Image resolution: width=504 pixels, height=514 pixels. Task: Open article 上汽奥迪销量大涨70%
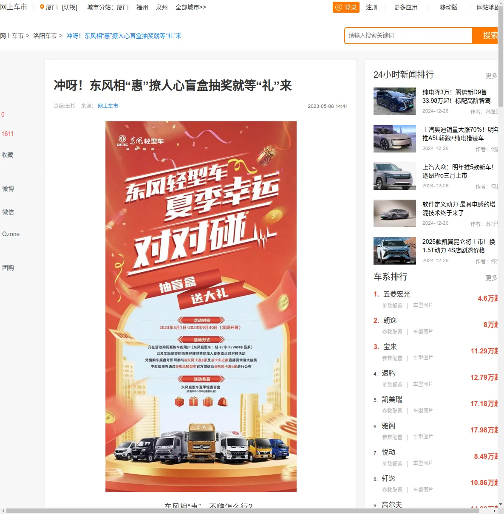coord(460,134)
